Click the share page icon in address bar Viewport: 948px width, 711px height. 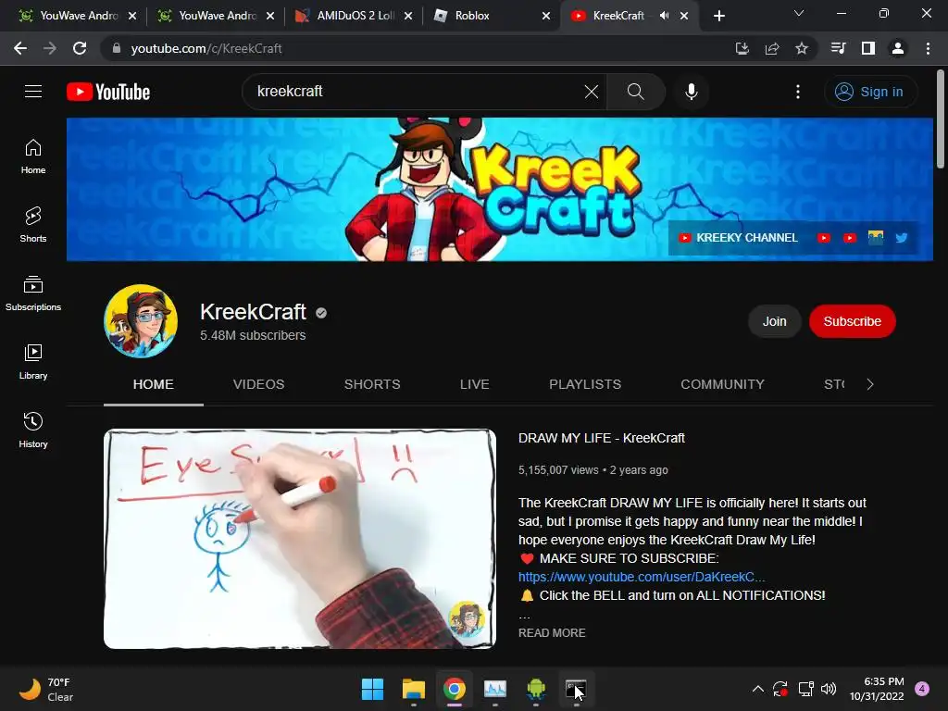click(x=772, y=48)
